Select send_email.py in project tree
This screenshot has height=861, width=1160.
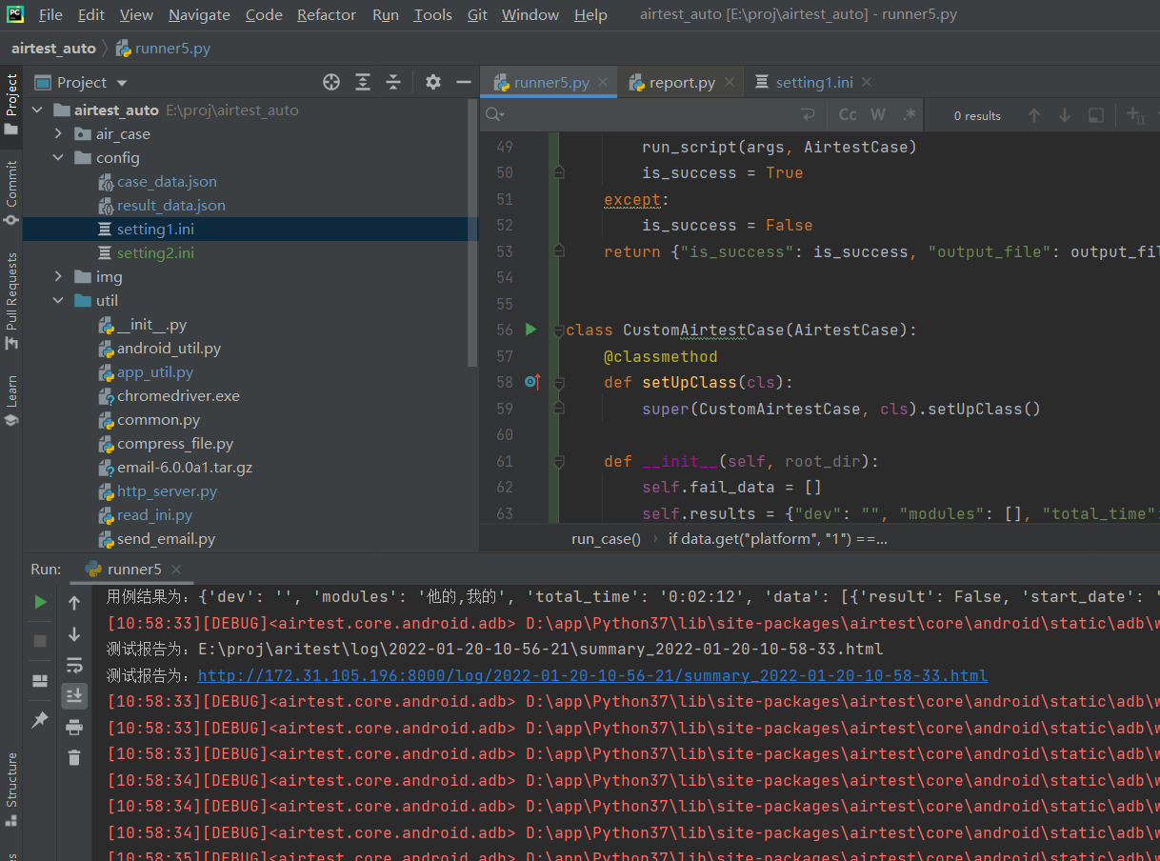[x=166, y=539]
